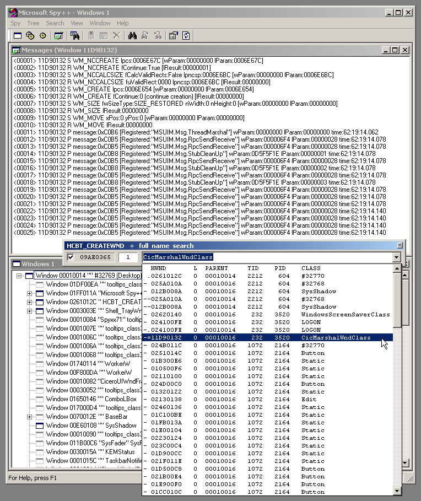Click the Threads view gear icon
This screenshot has height=501, width=421.
pos(42,36)
